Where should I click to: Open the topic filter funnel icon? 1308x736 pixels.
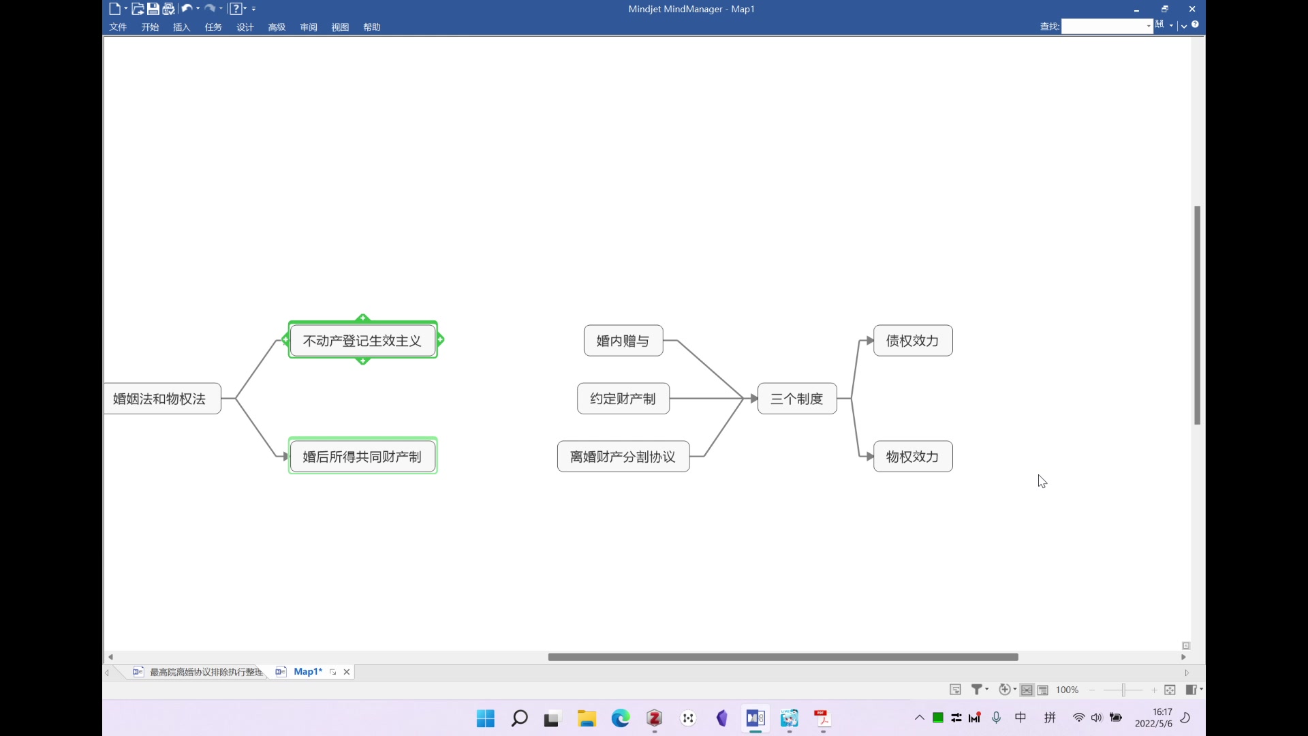coord(976,690)
